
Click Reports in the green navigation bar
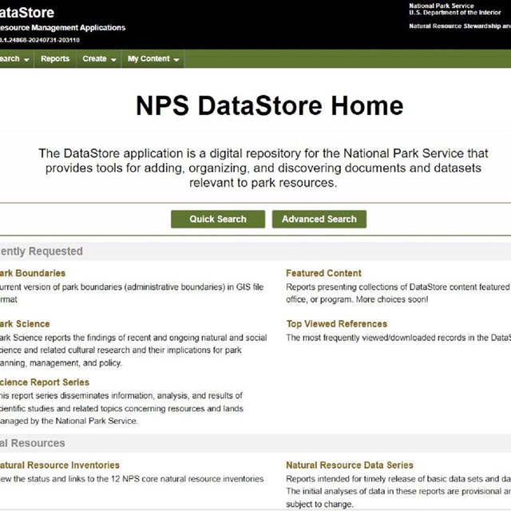(55, 59)
